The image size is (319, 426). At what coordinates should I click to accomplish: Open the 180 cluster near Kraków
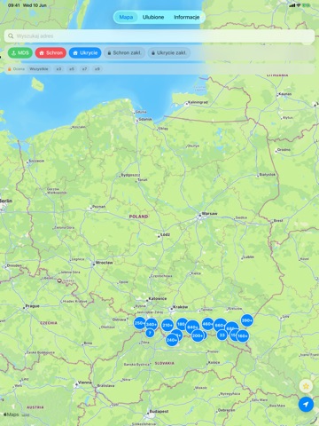[x=182, y=324]
